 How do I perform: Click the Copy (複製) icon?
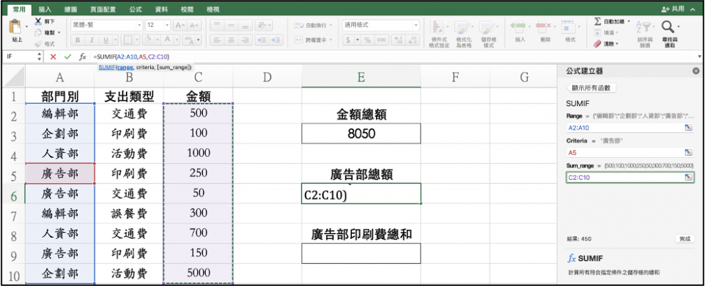[39, 32]
